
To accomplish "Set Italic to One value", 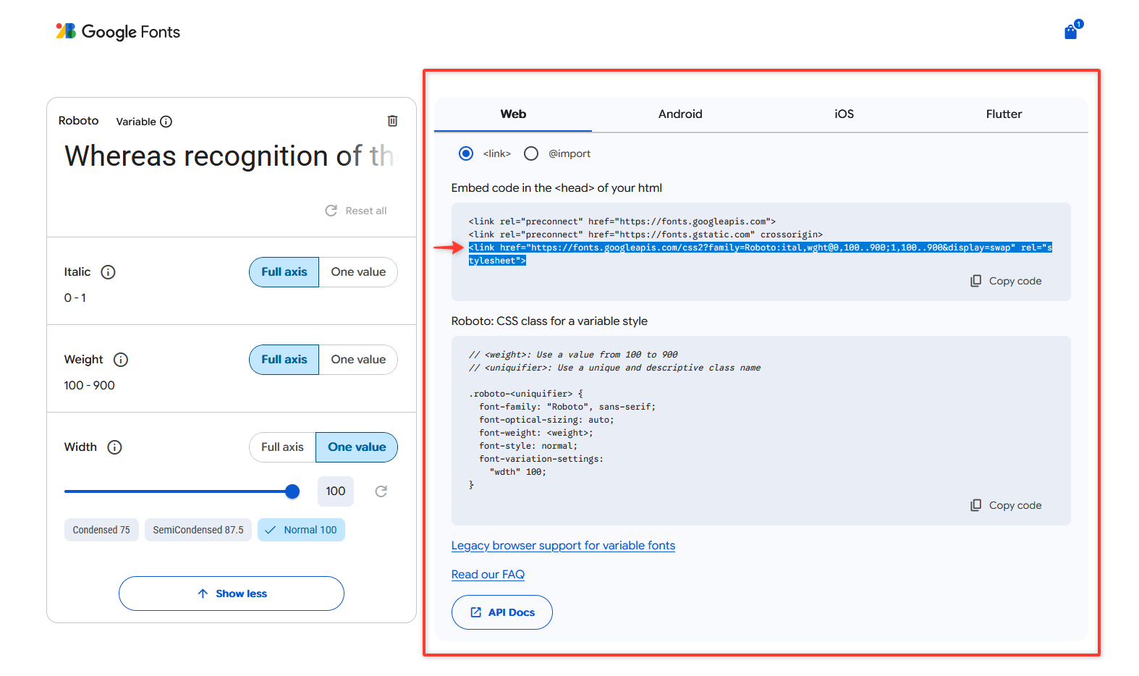I will coord(358,272).
